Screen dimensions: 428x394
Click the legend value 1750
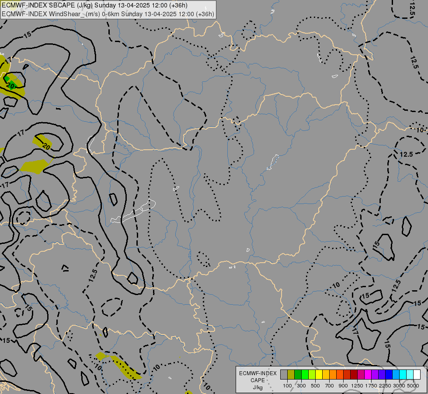tap(371, 386)
